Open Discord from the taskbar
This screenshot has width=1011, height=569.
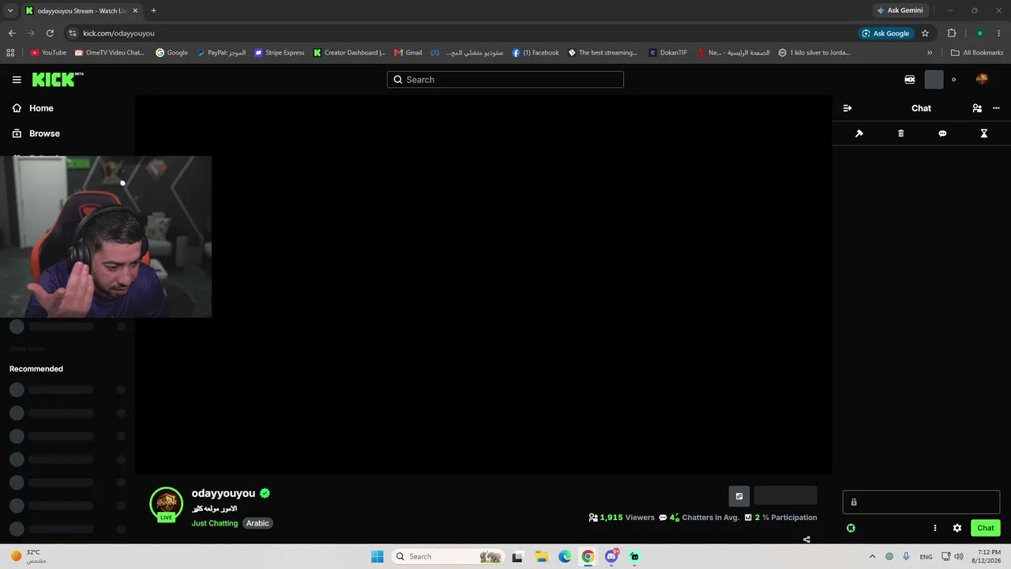611,556
